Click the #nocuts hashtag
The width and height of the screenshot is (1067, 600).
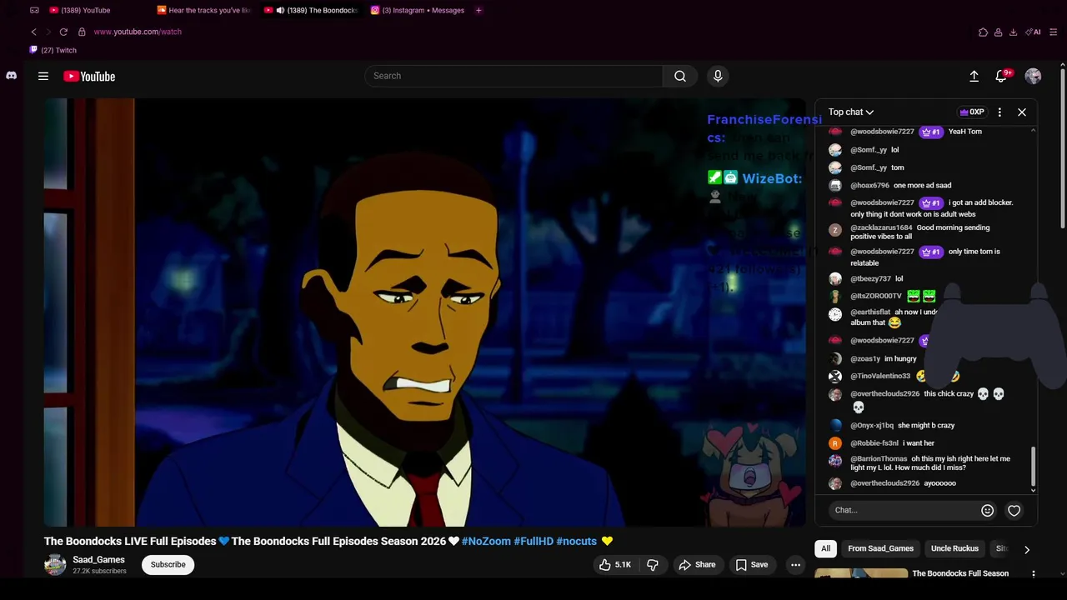point(577,541)
